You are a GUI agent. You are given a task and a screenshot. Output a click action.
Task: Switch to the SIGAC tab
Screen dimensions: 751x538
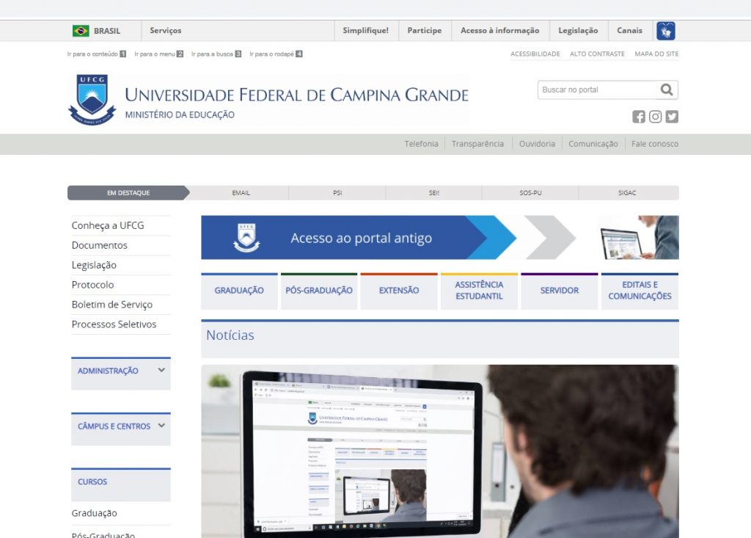click(627, 193)
